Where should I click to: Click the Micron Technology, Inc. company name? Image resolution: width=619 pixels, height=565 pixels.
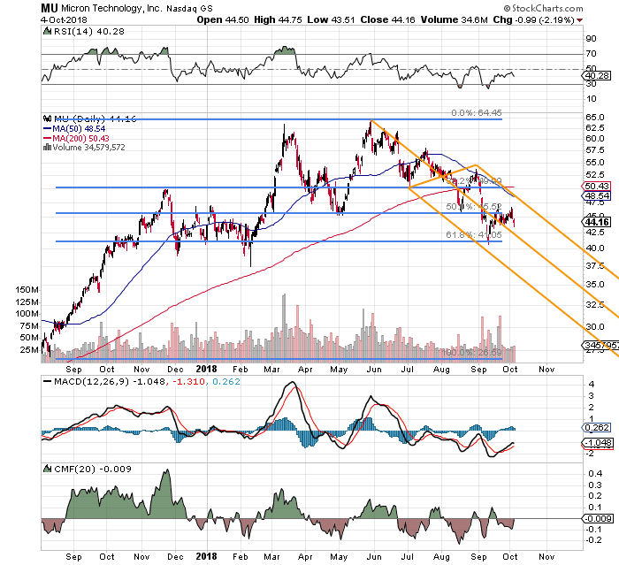pyautogui.click(x=111, y=8)
